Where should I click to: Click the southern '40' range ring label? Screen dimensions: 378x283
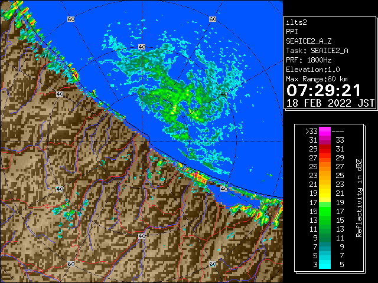(142, 236)
